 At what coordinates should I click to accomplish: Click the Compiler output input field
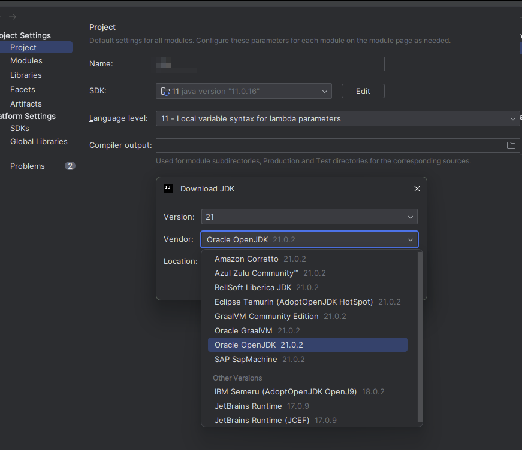coord(337,145)
